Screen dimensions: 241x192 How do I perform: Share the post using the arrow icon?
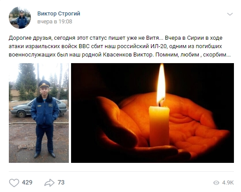[49, 183]
